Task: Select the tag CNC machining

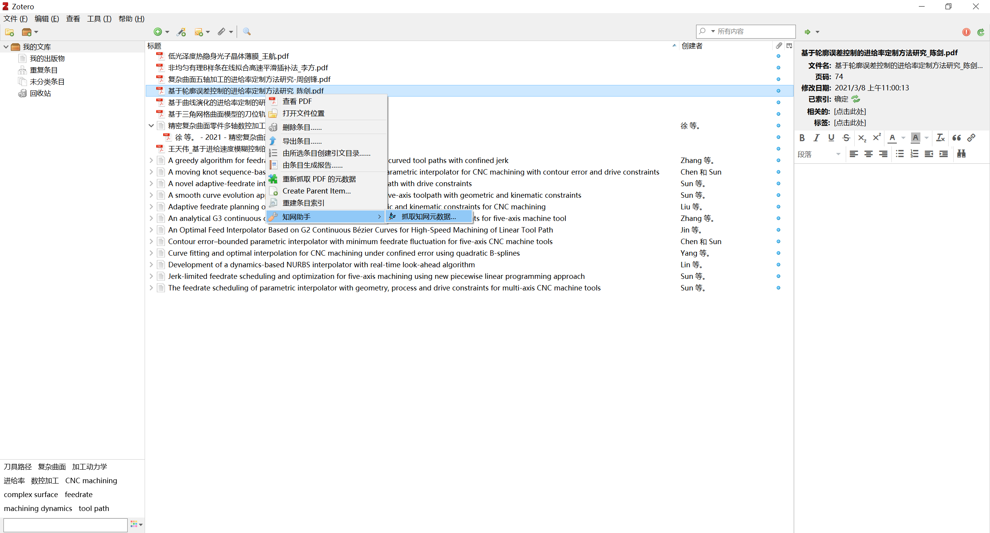Action: [91, 480]
